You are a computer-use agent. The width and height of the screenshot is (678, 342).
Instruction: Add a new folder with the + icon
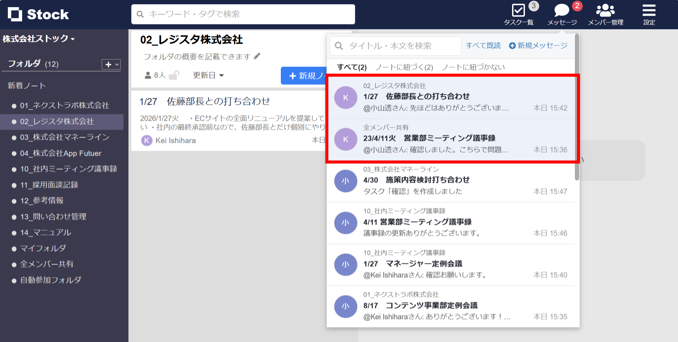click(x=108, y=64)
